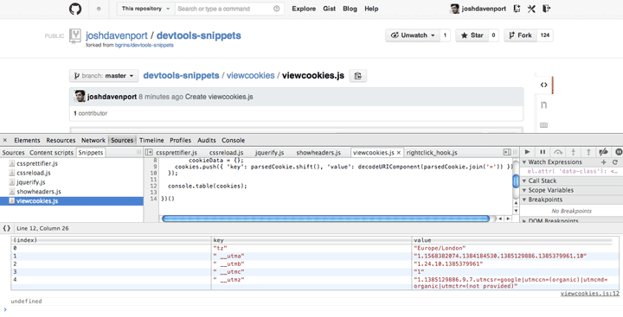623x317 pixels.
Task: Open the viewcookies breadcrumb folder link
Action: click(x=250, y=75)
